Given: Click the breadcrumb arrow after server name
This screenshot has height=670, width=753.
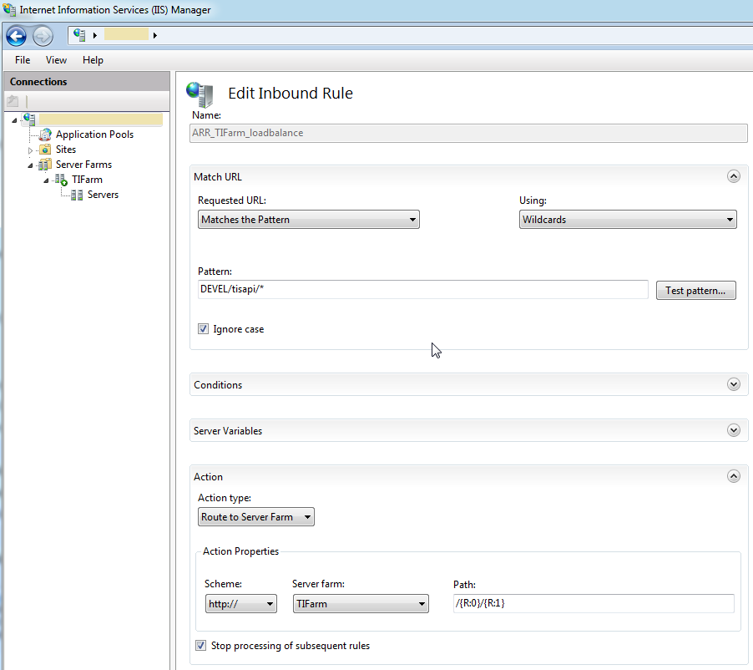Looking at the screenshot, I should [x=154, y=35].
